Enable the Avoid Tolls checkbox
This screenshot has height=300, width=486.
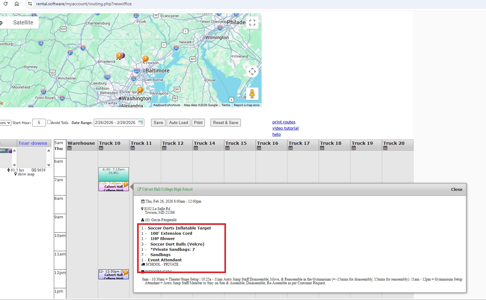click(x=49, y=122)
